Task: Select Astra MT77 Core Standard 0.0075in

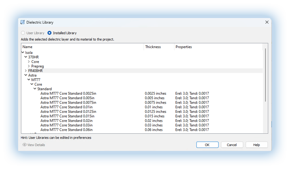Action: click(x=68, y=102)
